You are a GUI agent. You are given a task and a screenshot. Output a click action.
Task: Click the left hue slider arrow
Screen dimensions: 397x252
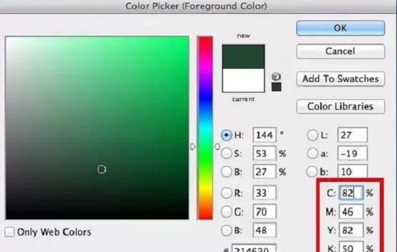point(193,147)
